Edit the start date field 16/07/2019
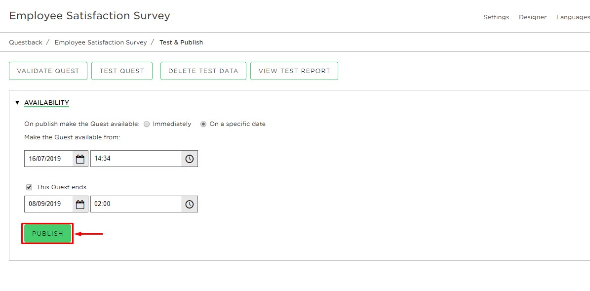Viewport: 590px width, 291px height. pyautogui.click(x=48, y=159)
